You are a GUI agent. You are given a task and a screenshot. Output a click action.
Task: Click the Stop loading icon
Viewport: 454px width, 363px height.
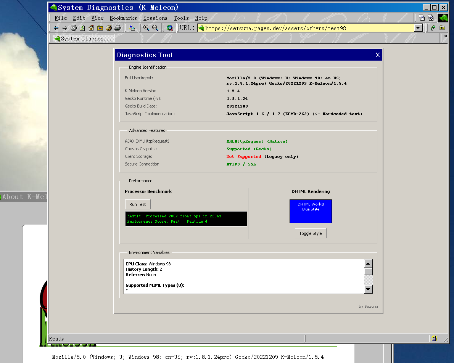point(74,28)
